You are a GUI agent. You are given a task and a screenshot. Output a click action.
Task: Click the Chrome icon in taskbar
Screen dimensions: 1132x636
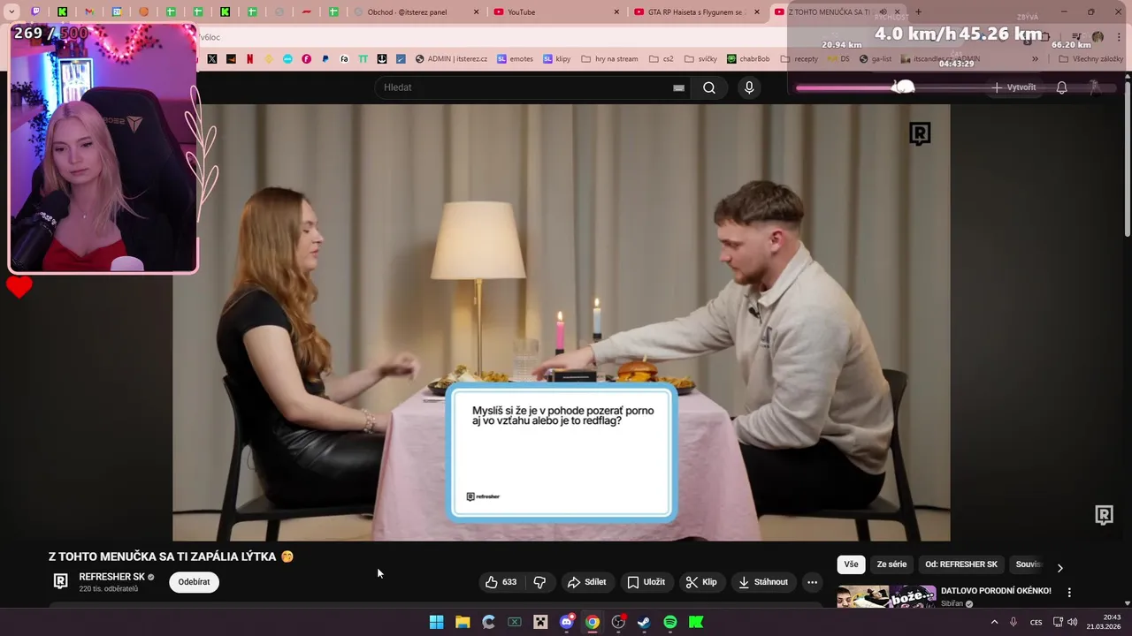tap(593, 622)
